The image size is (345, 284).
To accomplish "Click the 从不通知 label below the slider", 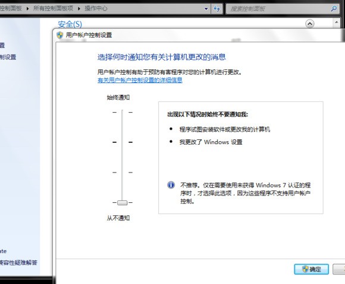I will (x=118, y=218).
